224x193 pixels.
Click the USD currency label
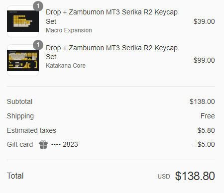click(164, 177)
